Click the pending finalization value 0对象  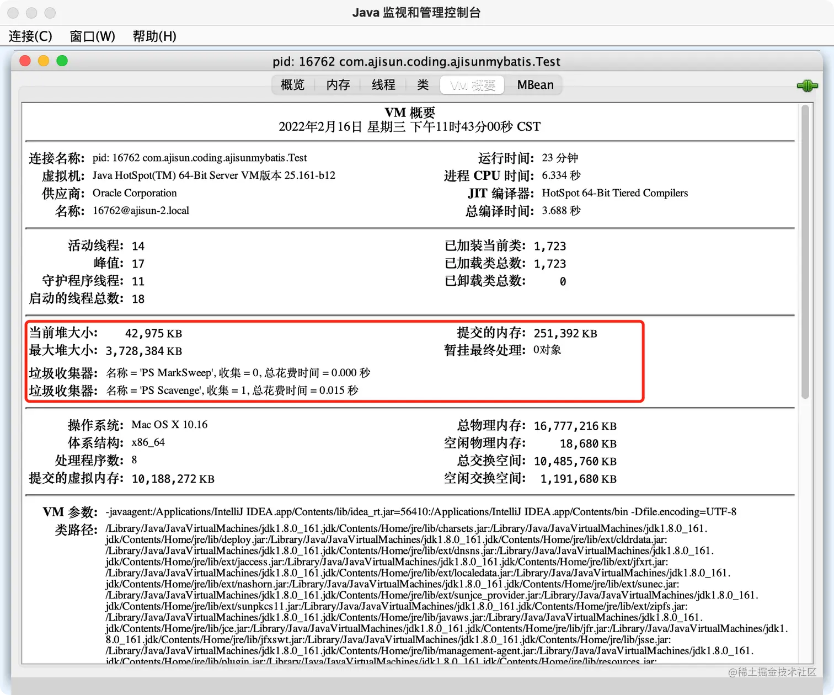pos(547,350)
